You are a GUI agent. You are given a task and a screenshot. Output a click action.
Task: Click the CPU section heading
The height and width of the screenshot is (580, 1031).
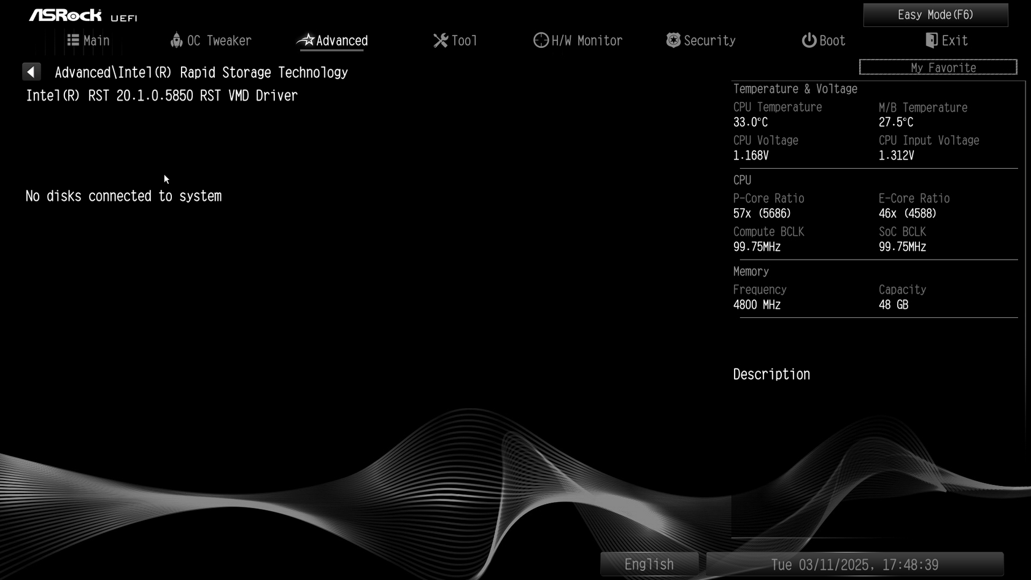point(743,180)
